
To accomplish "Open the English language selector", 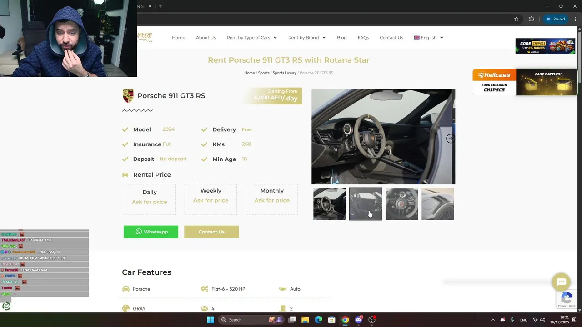I will coord(428,38).
